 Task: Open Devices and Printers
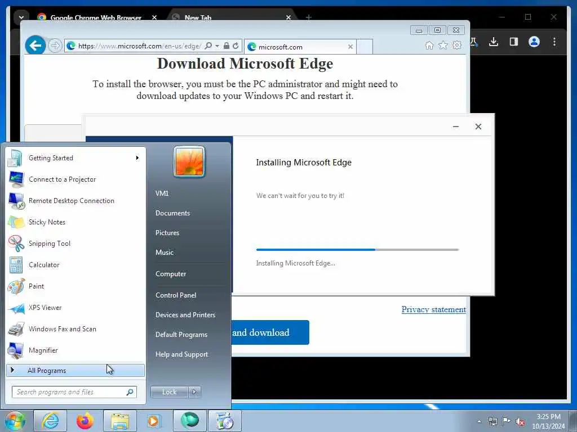pyautogui.click(x=185, y=315)
